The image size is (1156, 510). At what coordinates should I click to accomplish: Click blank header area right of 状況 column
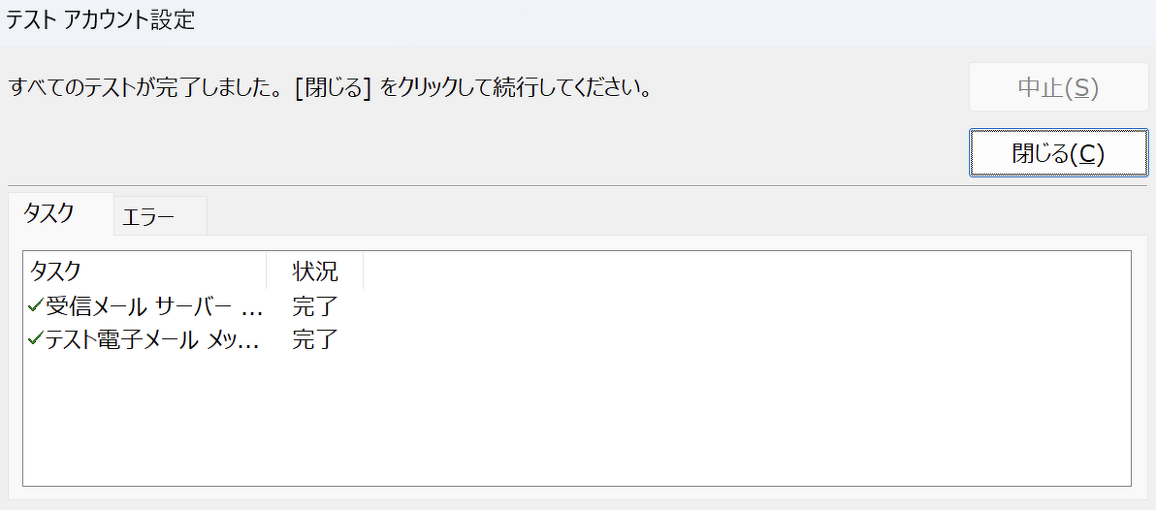747,271
